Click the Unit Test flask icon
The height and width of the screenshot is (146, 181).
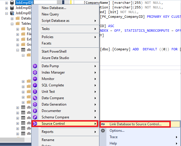pos(35,92)
